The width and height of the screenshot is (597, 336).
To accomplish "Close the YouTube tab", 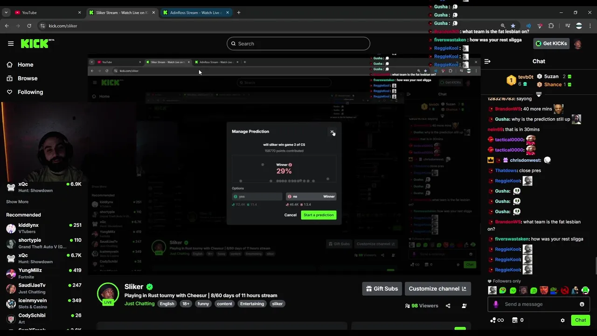I will [79, 13].
